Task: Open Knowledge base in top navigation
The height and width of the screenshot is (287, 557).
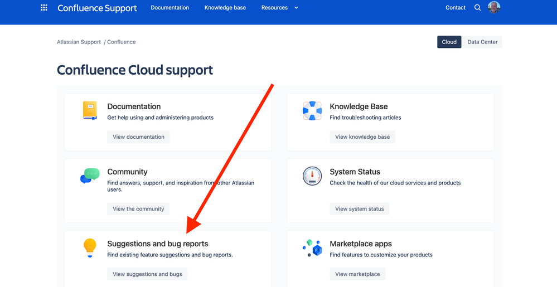Action: (x=225, y=7)
